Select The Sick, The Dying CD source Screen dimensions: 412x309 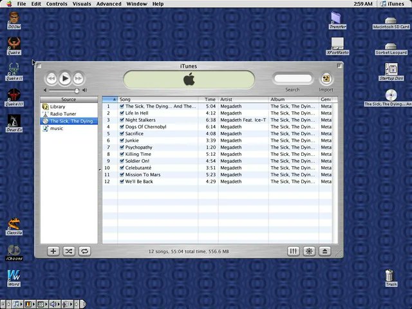[69, 121]
